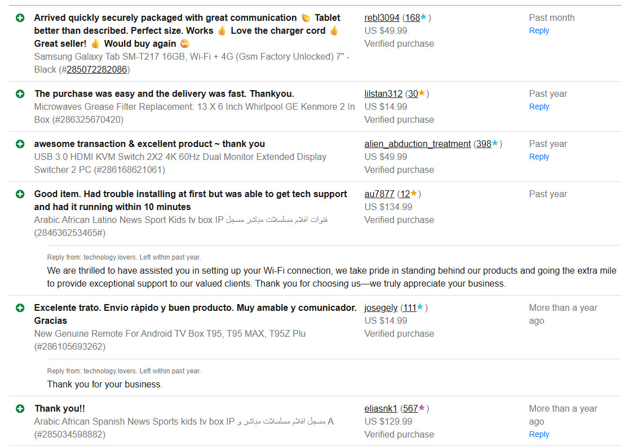The image size is (637, 446).
Task: Click green plus icon beside 'Thank you!!' feedback
Action: (20, 409)
